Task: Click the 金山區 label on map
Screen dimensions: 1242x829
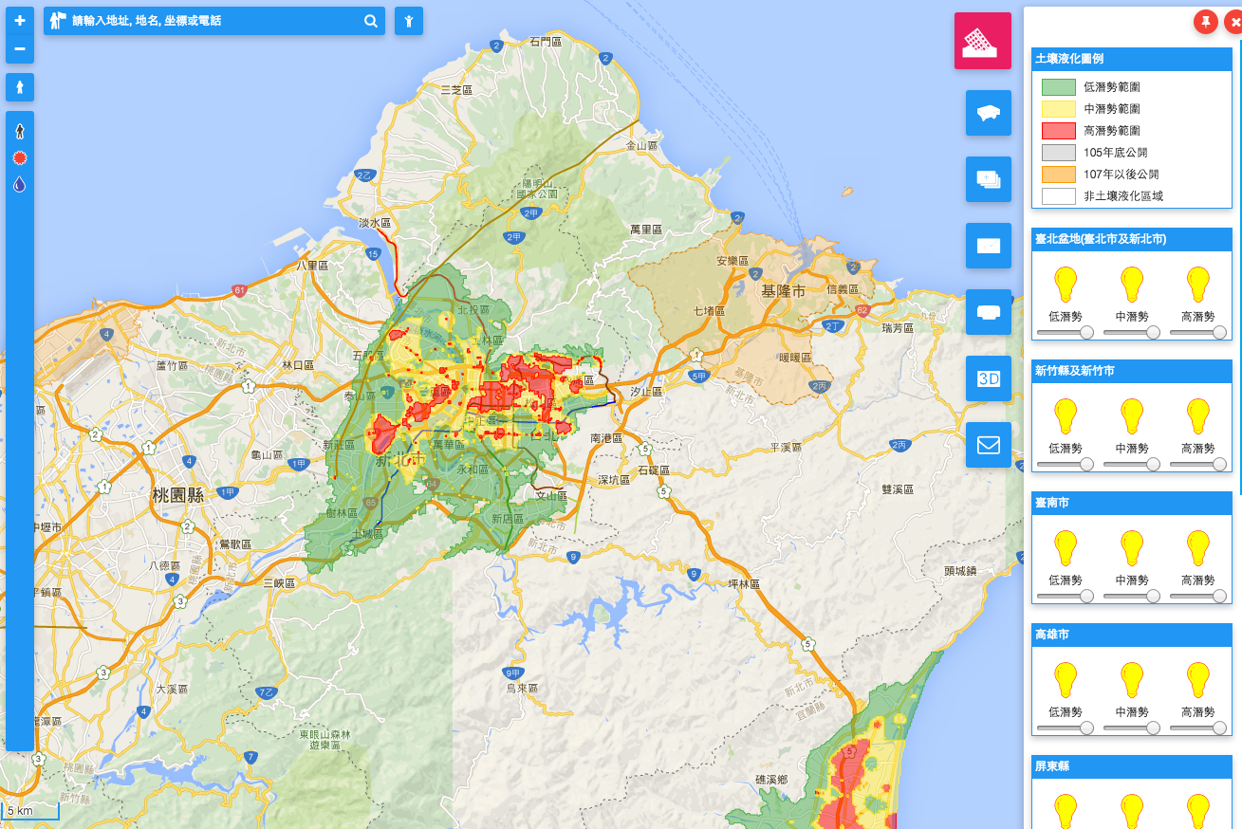Action: click(x=641, y=146)
